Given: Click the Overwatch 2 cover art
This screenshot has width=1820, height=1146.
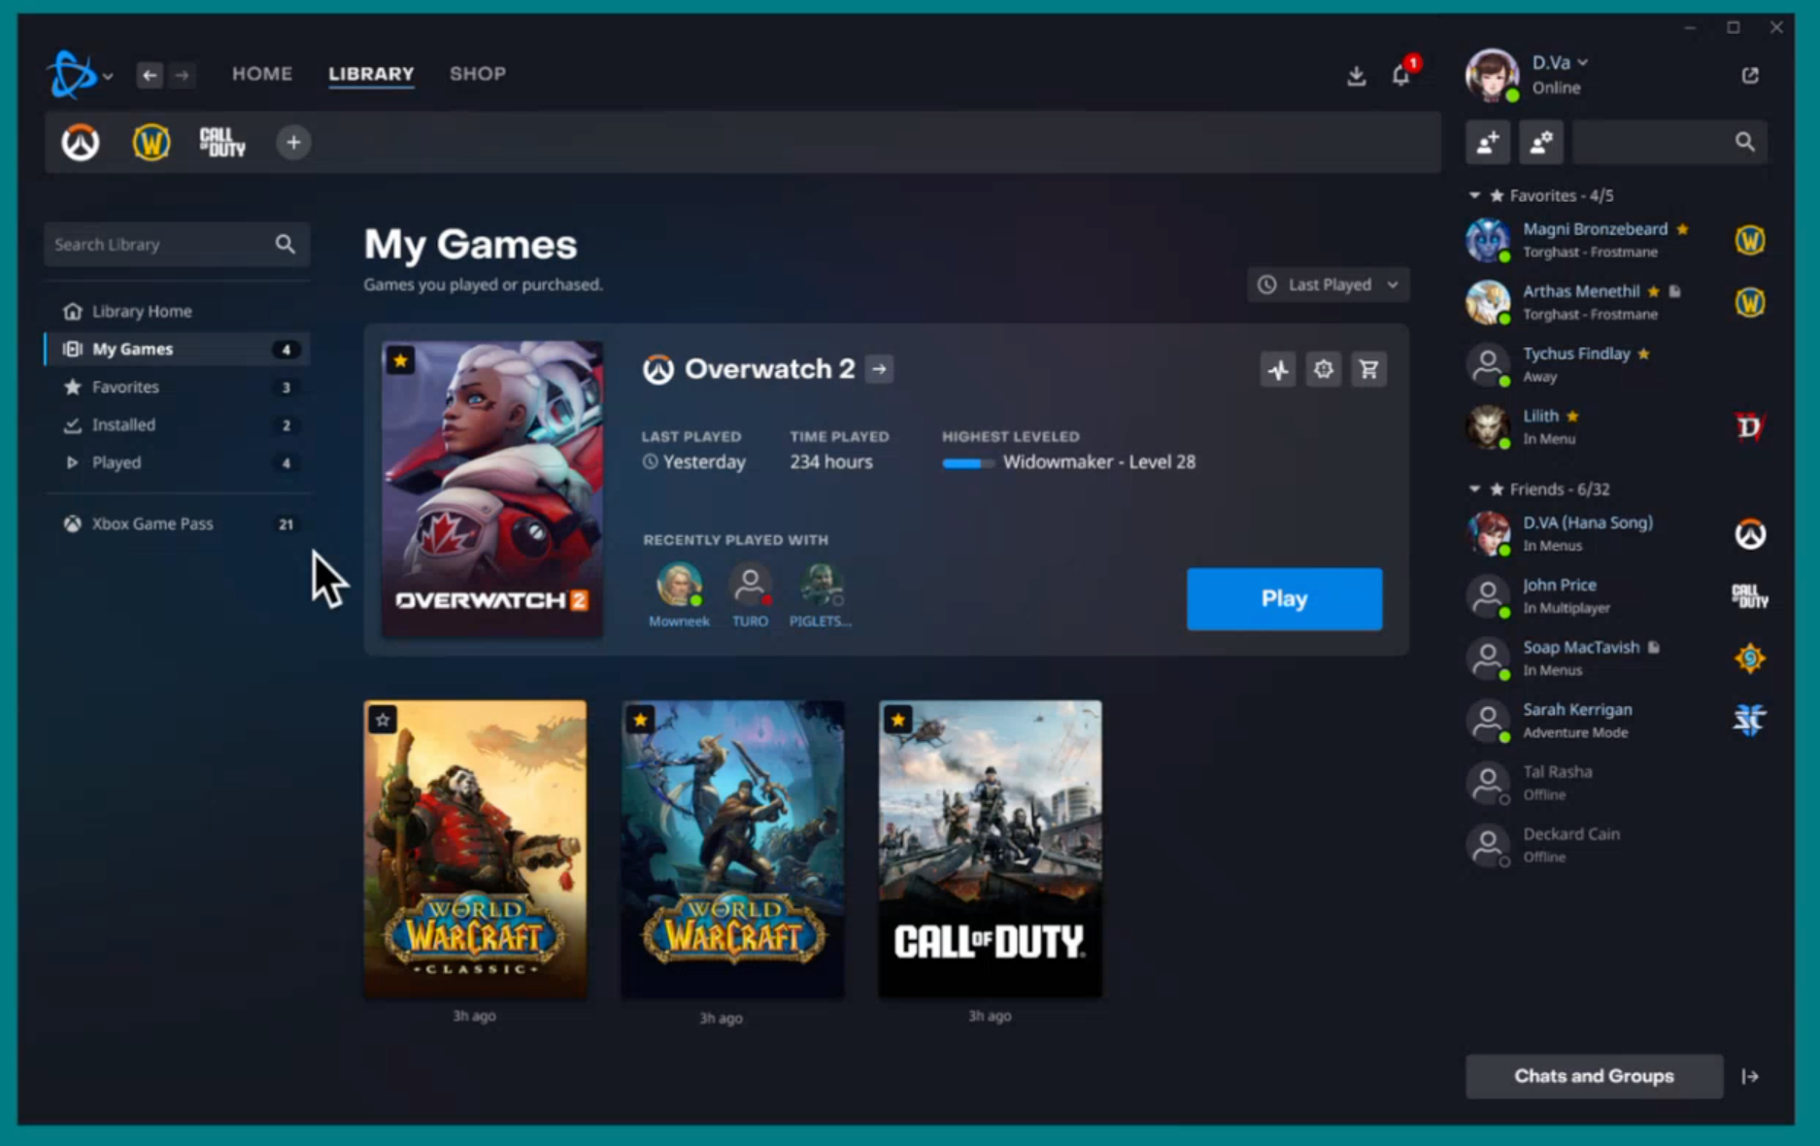Looking at the screenshot, I should point(492,489).
